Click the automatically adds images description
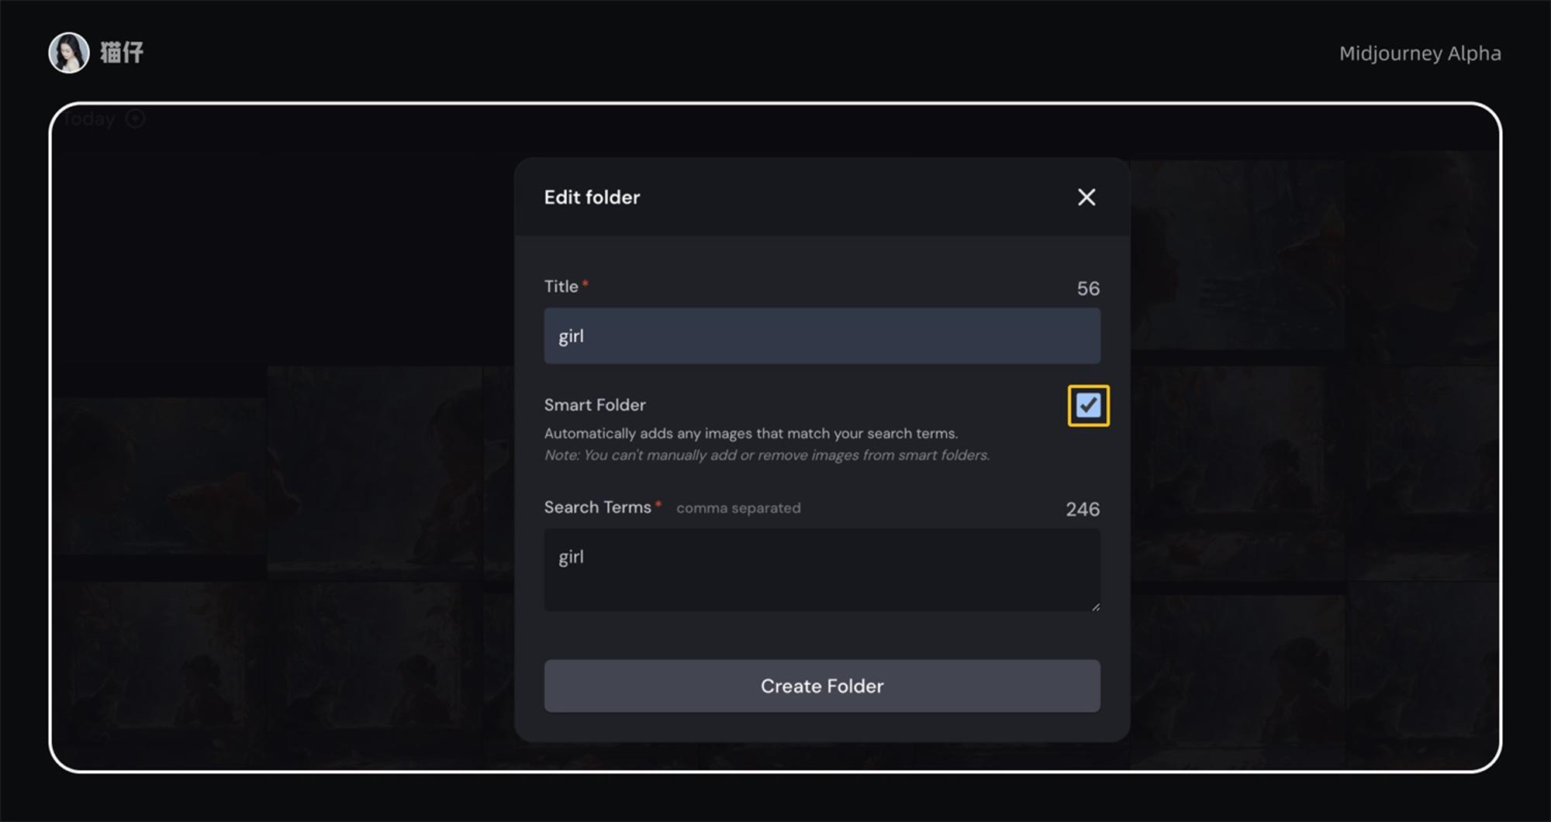Viewport: 1551px width, 822px height. point(751,434)
